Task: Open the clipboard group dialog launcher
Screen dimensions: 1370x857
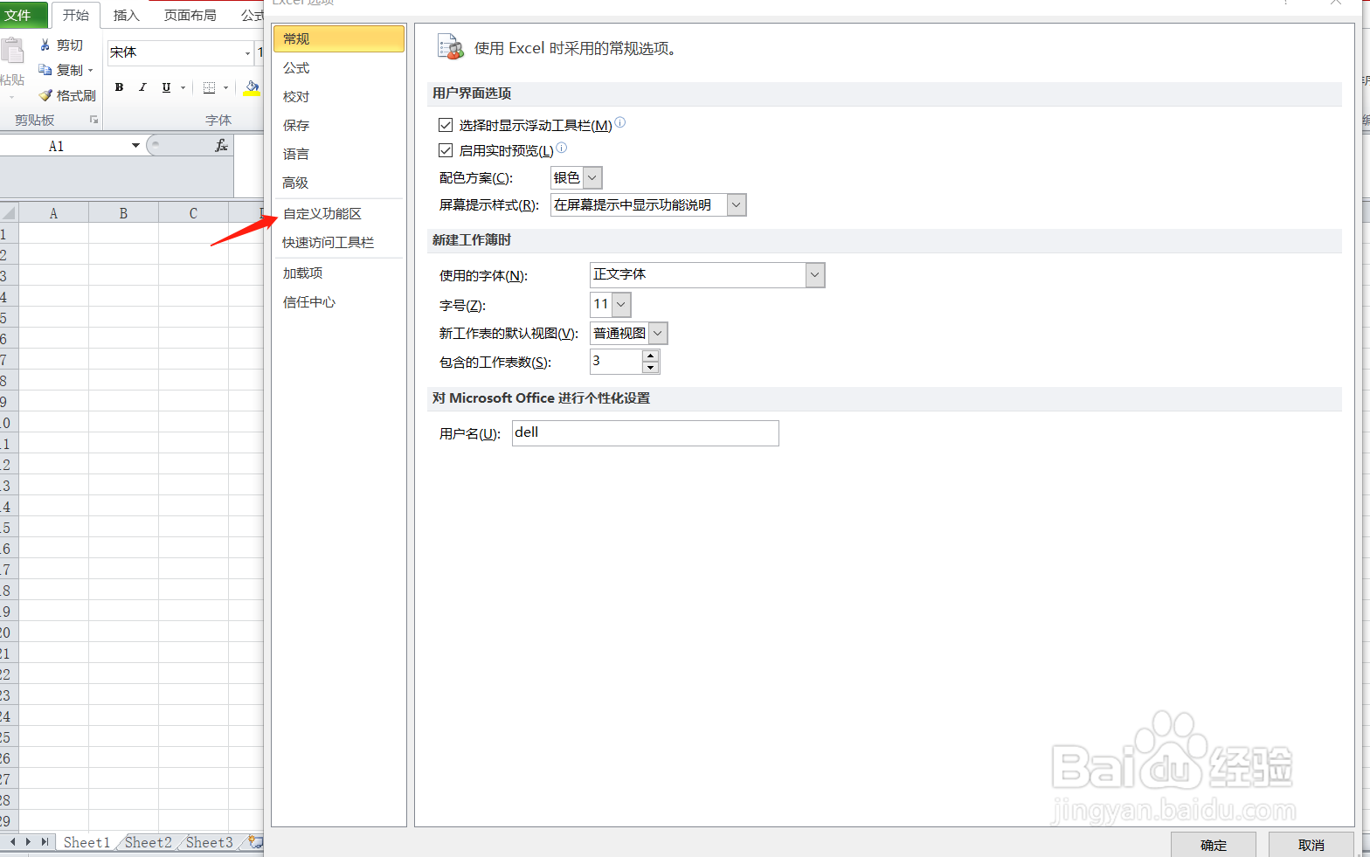Action: pyautogui.click(x=93, y=120)
